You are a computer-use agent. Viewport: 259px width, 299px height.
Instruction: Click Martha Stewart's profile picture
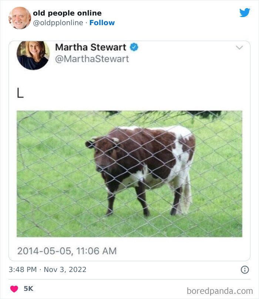point(33,55)
